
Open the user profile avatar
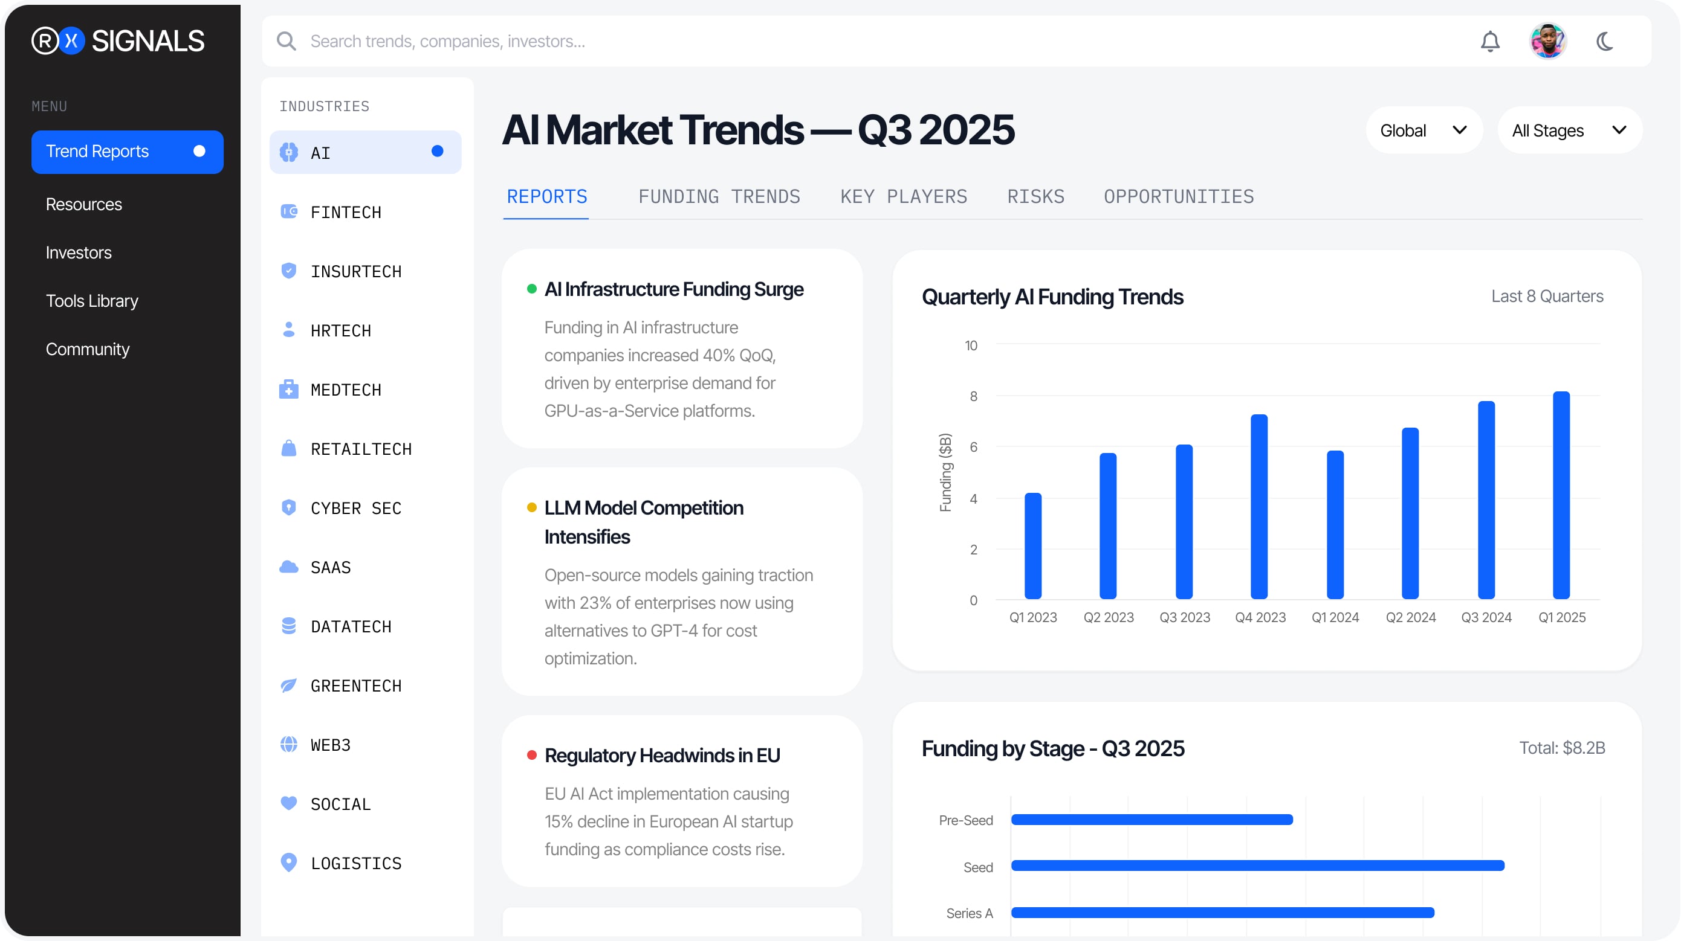pyautogui.click(x=1547, y=42)
